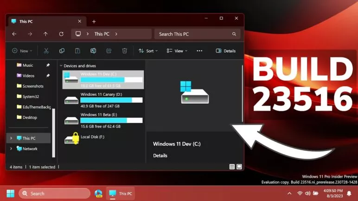Select locked Local Disk (F:)
This screenshot has width=358, height=201.
coord(103,138)
